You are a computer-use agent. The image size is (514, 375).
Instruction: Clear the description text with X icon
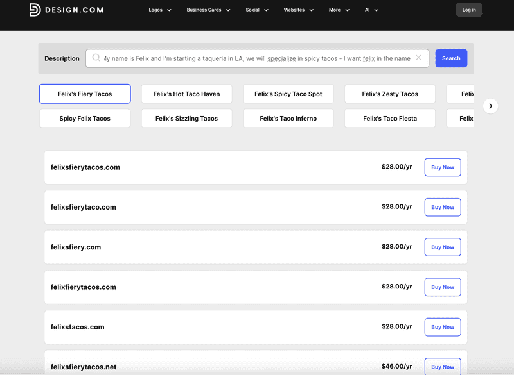(x=418, y=58)
